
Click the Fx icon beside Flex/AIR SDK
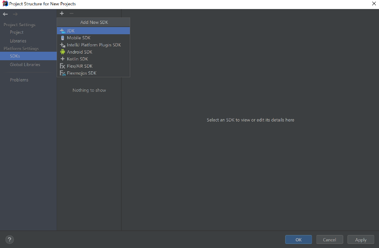pyautogui.click(x=63, y=66)
